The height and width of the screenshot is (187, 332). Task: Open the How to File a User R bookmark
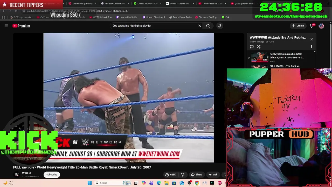tap(155, 17)
